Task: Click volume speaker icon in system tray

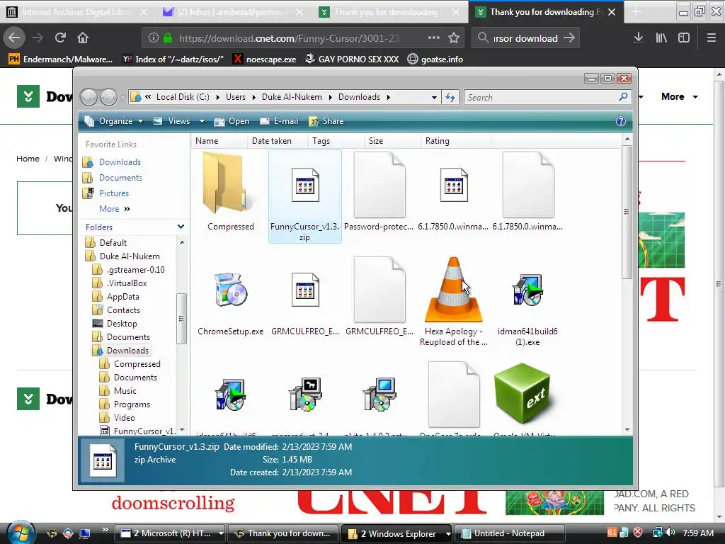Action: point(670,533)
